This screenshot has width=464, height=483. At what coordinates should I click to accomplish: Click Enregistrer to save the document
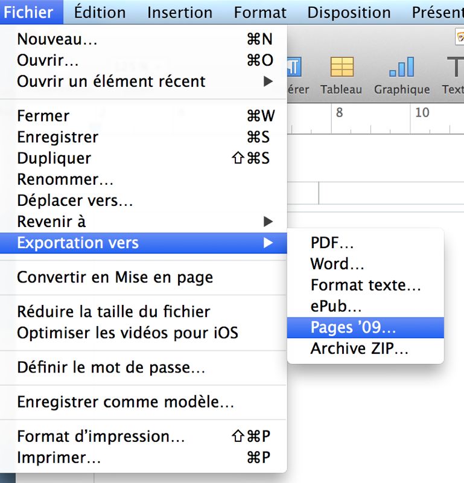click(x=57, y=137)
